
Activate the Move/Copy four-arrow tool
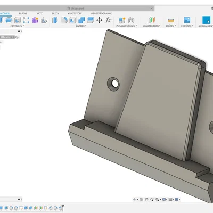[x=99, y=20]
